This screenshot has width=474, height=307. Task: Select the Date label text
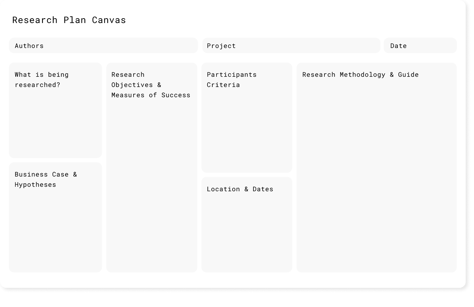[398, 46]
